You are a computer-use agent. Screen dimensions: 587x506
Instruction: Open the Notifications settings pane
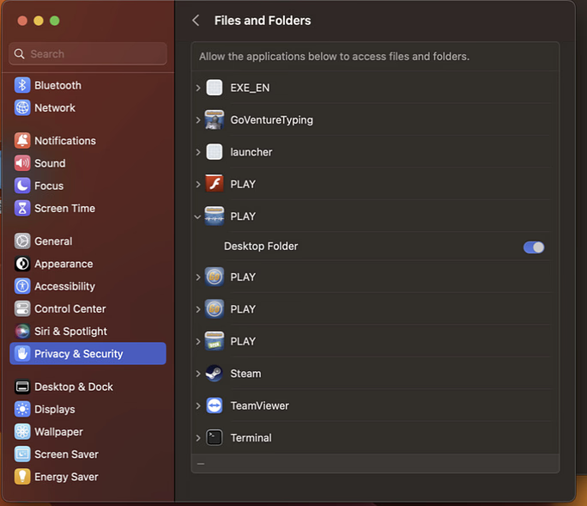coord(64,140)
